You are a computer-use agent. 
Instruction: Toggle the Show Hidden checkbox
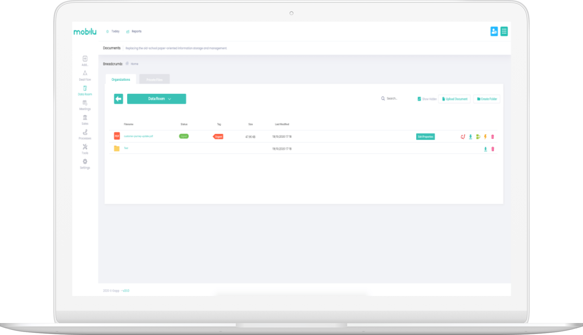pyautogui.click(x=419, y=99)
